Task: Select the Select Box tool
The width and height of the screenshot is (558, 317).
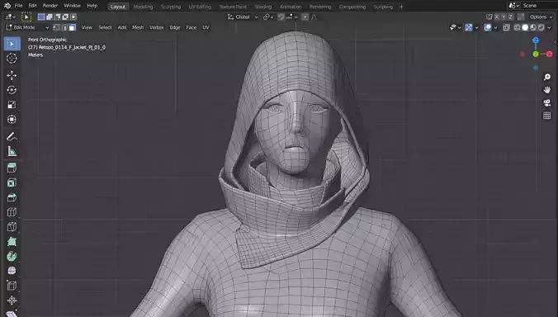Action: [x=12, y=44]
